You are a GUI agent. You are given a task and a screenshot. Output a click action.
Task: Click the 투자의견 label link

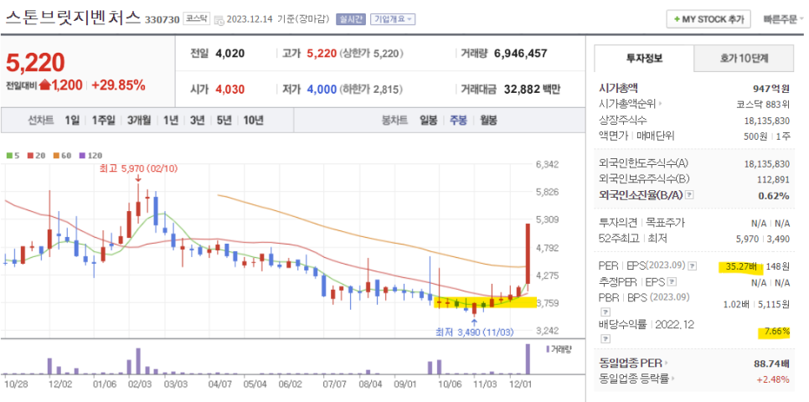(619, 223)
